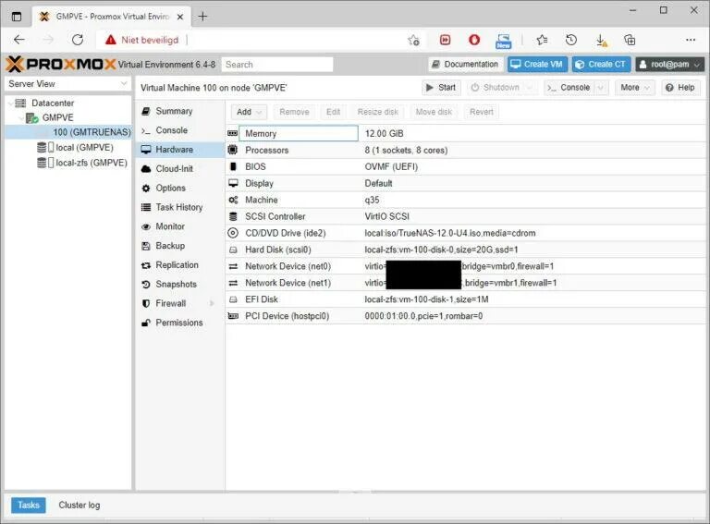Open the browser downloads icon
Viewport: 710px width, 524px height.
click(x=601, y=41)
